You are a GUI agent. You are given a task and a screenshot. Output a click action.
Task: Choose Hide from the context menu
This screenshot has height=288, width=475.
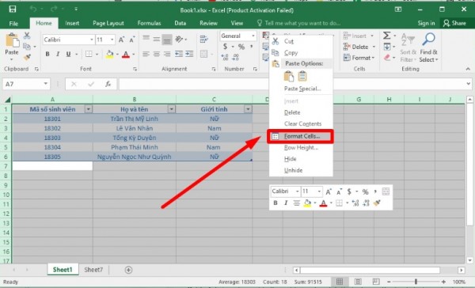pos(301,159)
